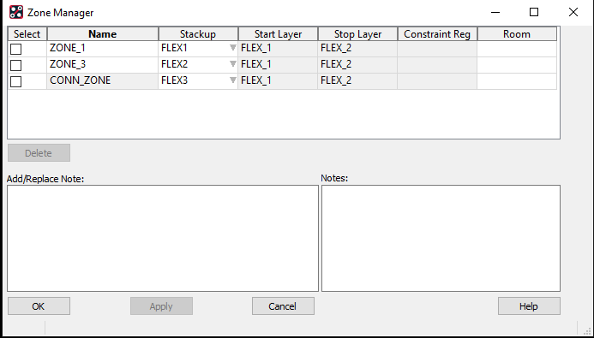Minimize the Zone Manager window

coord(495,12)
